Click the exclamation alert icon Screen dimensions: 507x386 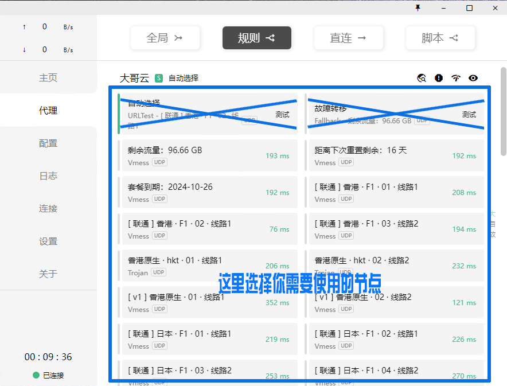[x=439, y=78]
